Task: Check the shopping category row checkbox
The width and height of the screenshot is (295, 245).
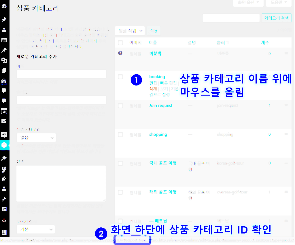Action: pos(120,134)
